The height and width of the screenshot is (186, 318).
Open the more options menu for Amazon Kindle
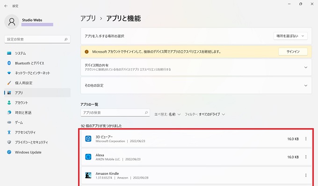[x=306, y=175]
